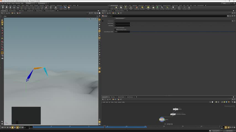
Task: Open the Render menu
Action: tap(9, 3)
